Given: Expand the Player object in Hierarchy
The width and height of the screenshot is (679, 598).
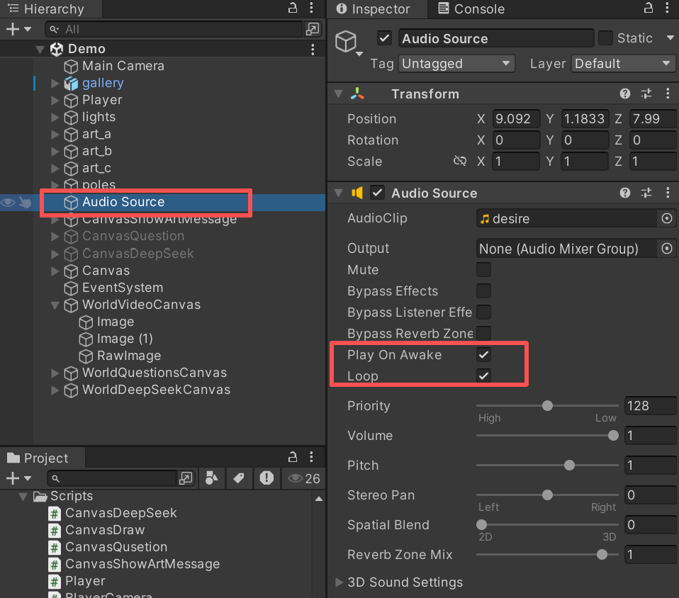Looking at the screenshot, I should click(x=55, y=101).
